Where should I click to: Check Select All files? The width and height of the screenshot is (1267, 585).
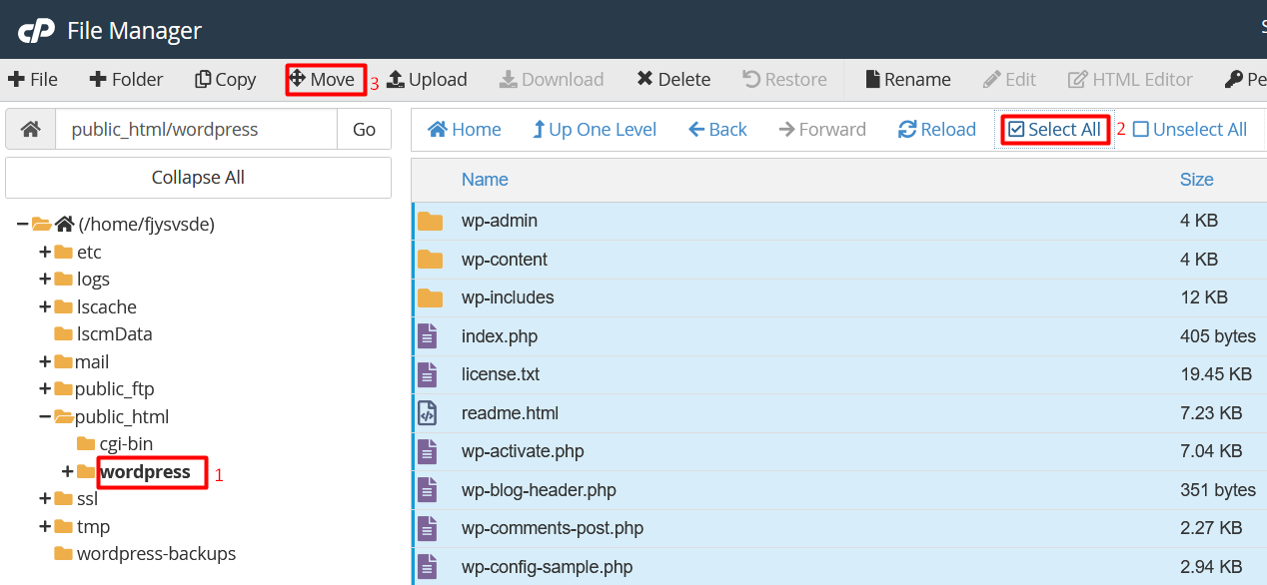point(1054,130)
